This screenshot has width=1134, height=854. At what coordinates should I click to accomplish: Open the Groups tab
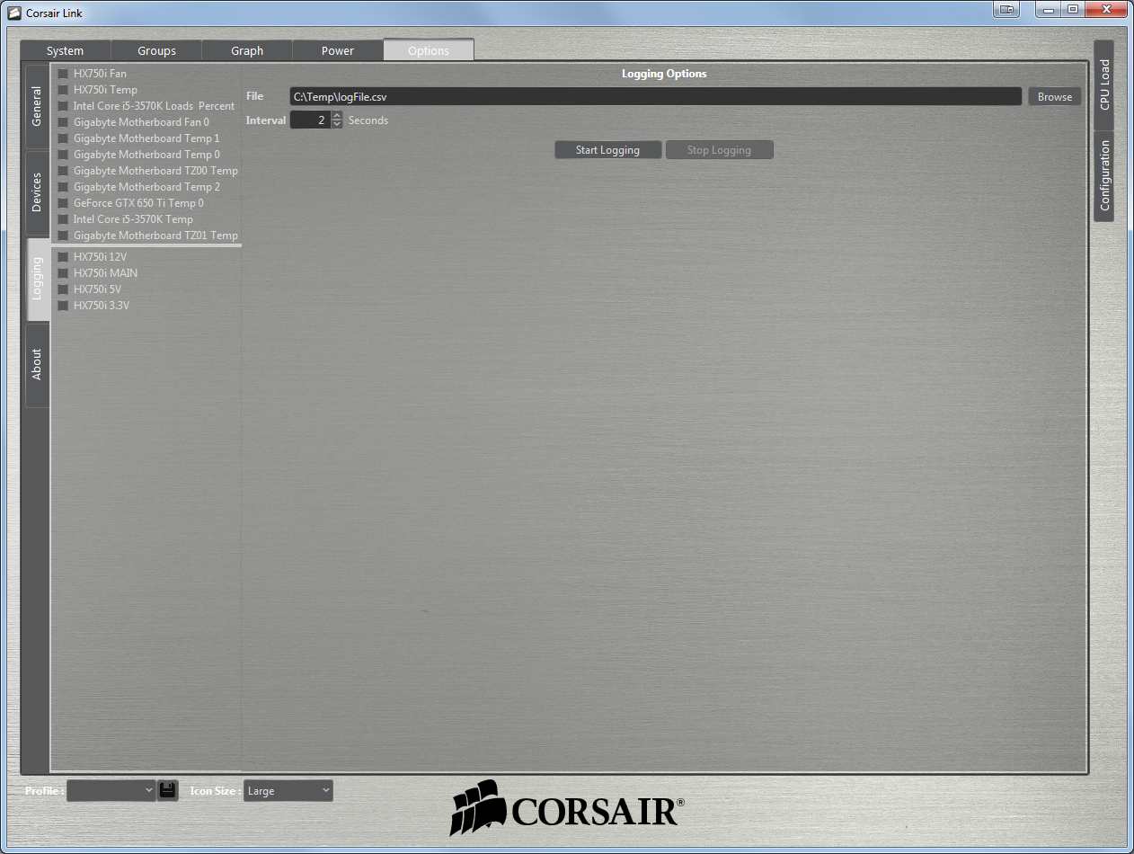pos(156,50)
